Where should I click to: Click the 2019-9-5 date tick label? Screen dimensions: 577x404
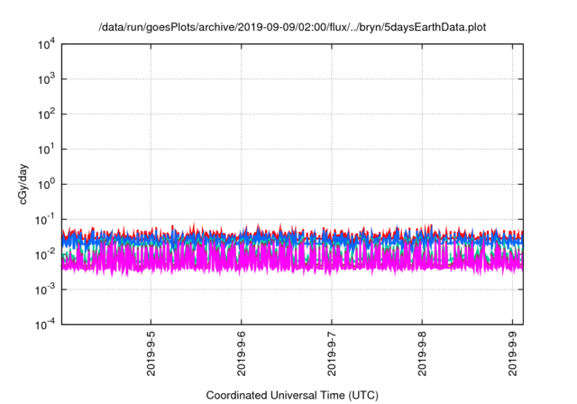point(151,353)
